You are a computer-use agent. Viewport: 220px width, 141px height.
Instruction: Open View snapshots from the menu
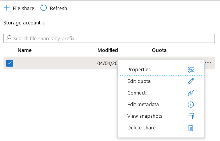161,116
